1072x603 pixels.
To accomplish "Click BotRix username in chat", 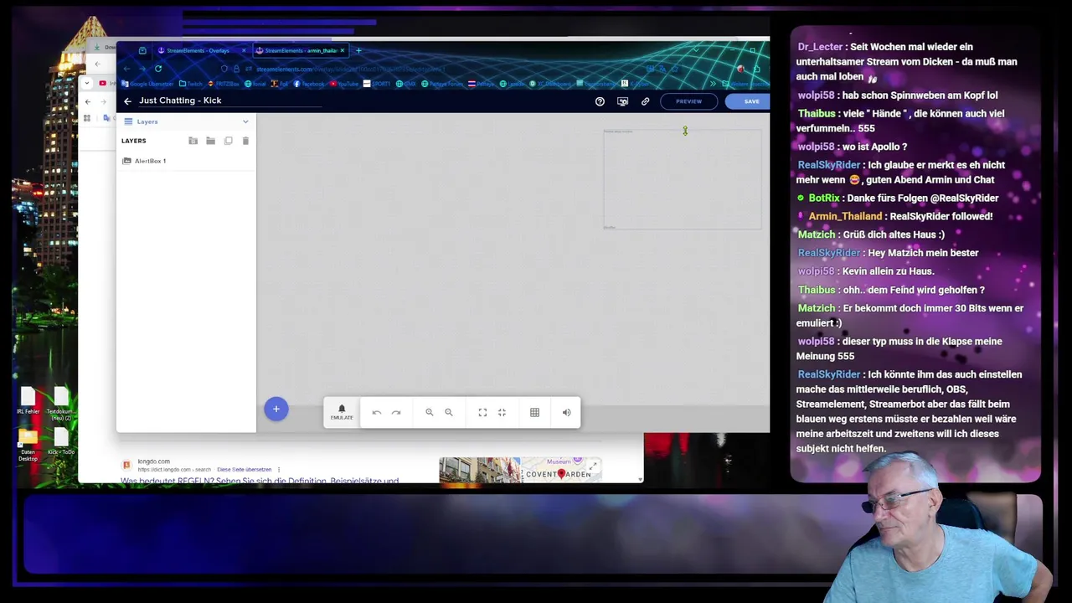I will tap(824, 198).
